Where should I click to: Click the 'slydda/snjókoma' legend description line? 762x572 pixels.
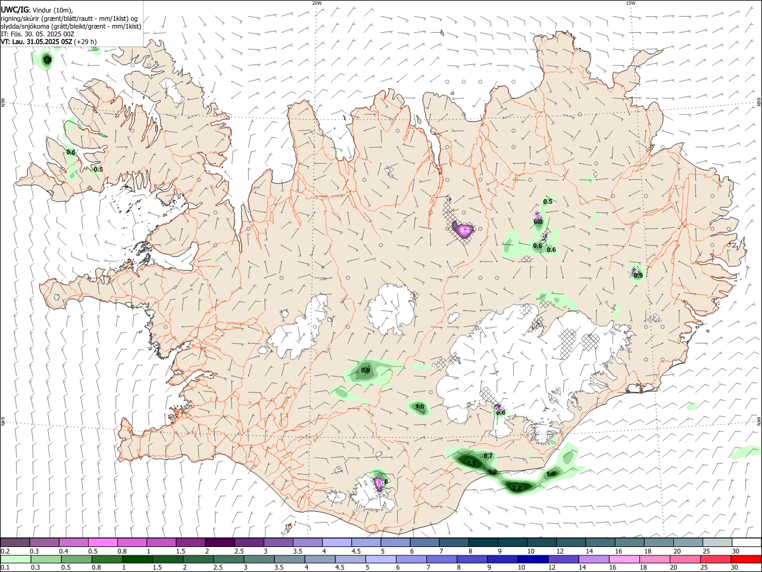[x=71, y=26]
